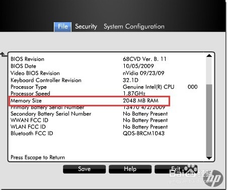Switch to the Security tab

86,27
